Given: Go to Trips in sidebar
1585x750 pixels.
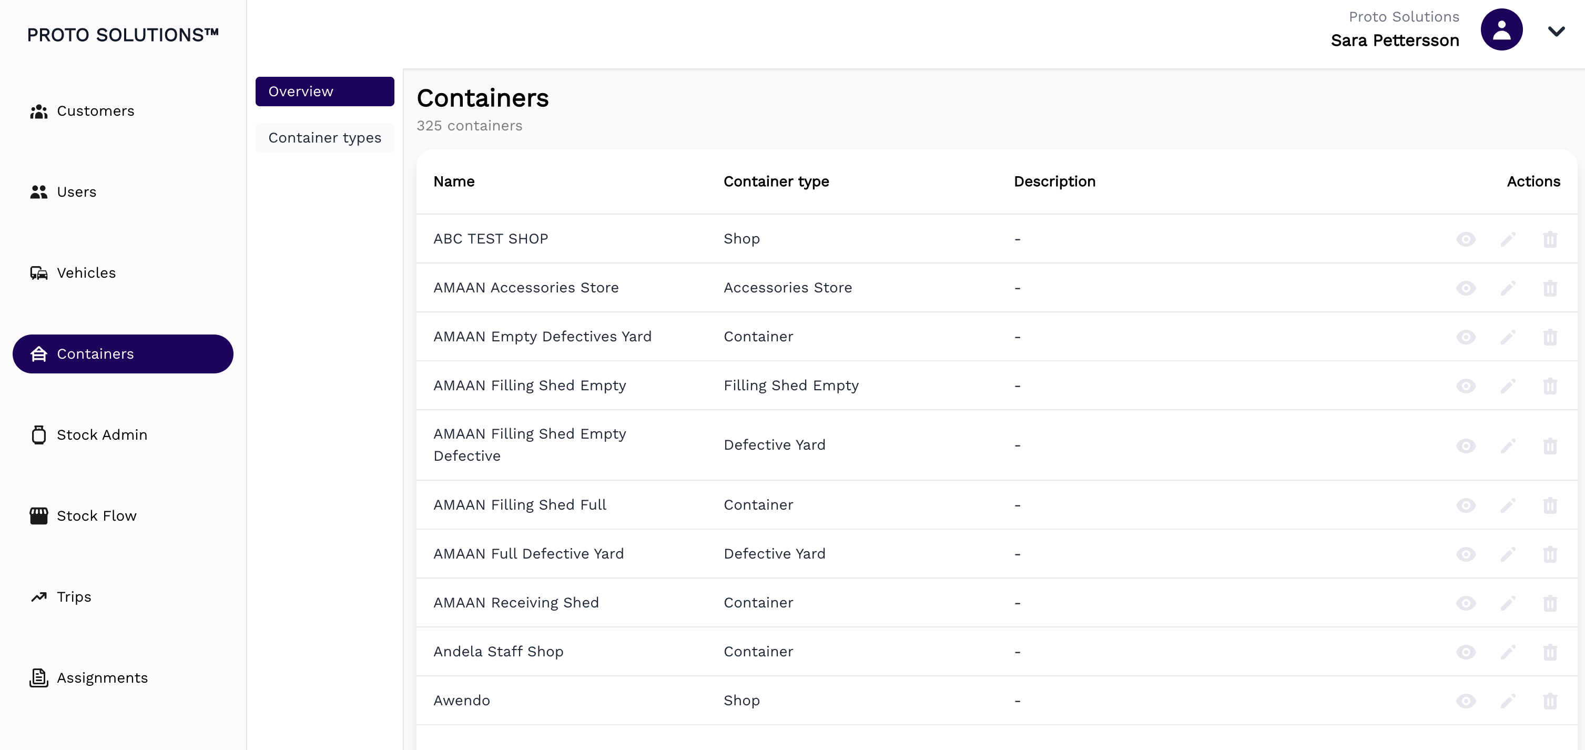Looking at the screenshot, I should pyautogui.click(x=123, y=597).
